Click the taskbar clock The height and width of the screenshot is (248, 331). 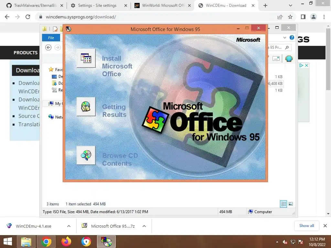(x=317, y=242)
